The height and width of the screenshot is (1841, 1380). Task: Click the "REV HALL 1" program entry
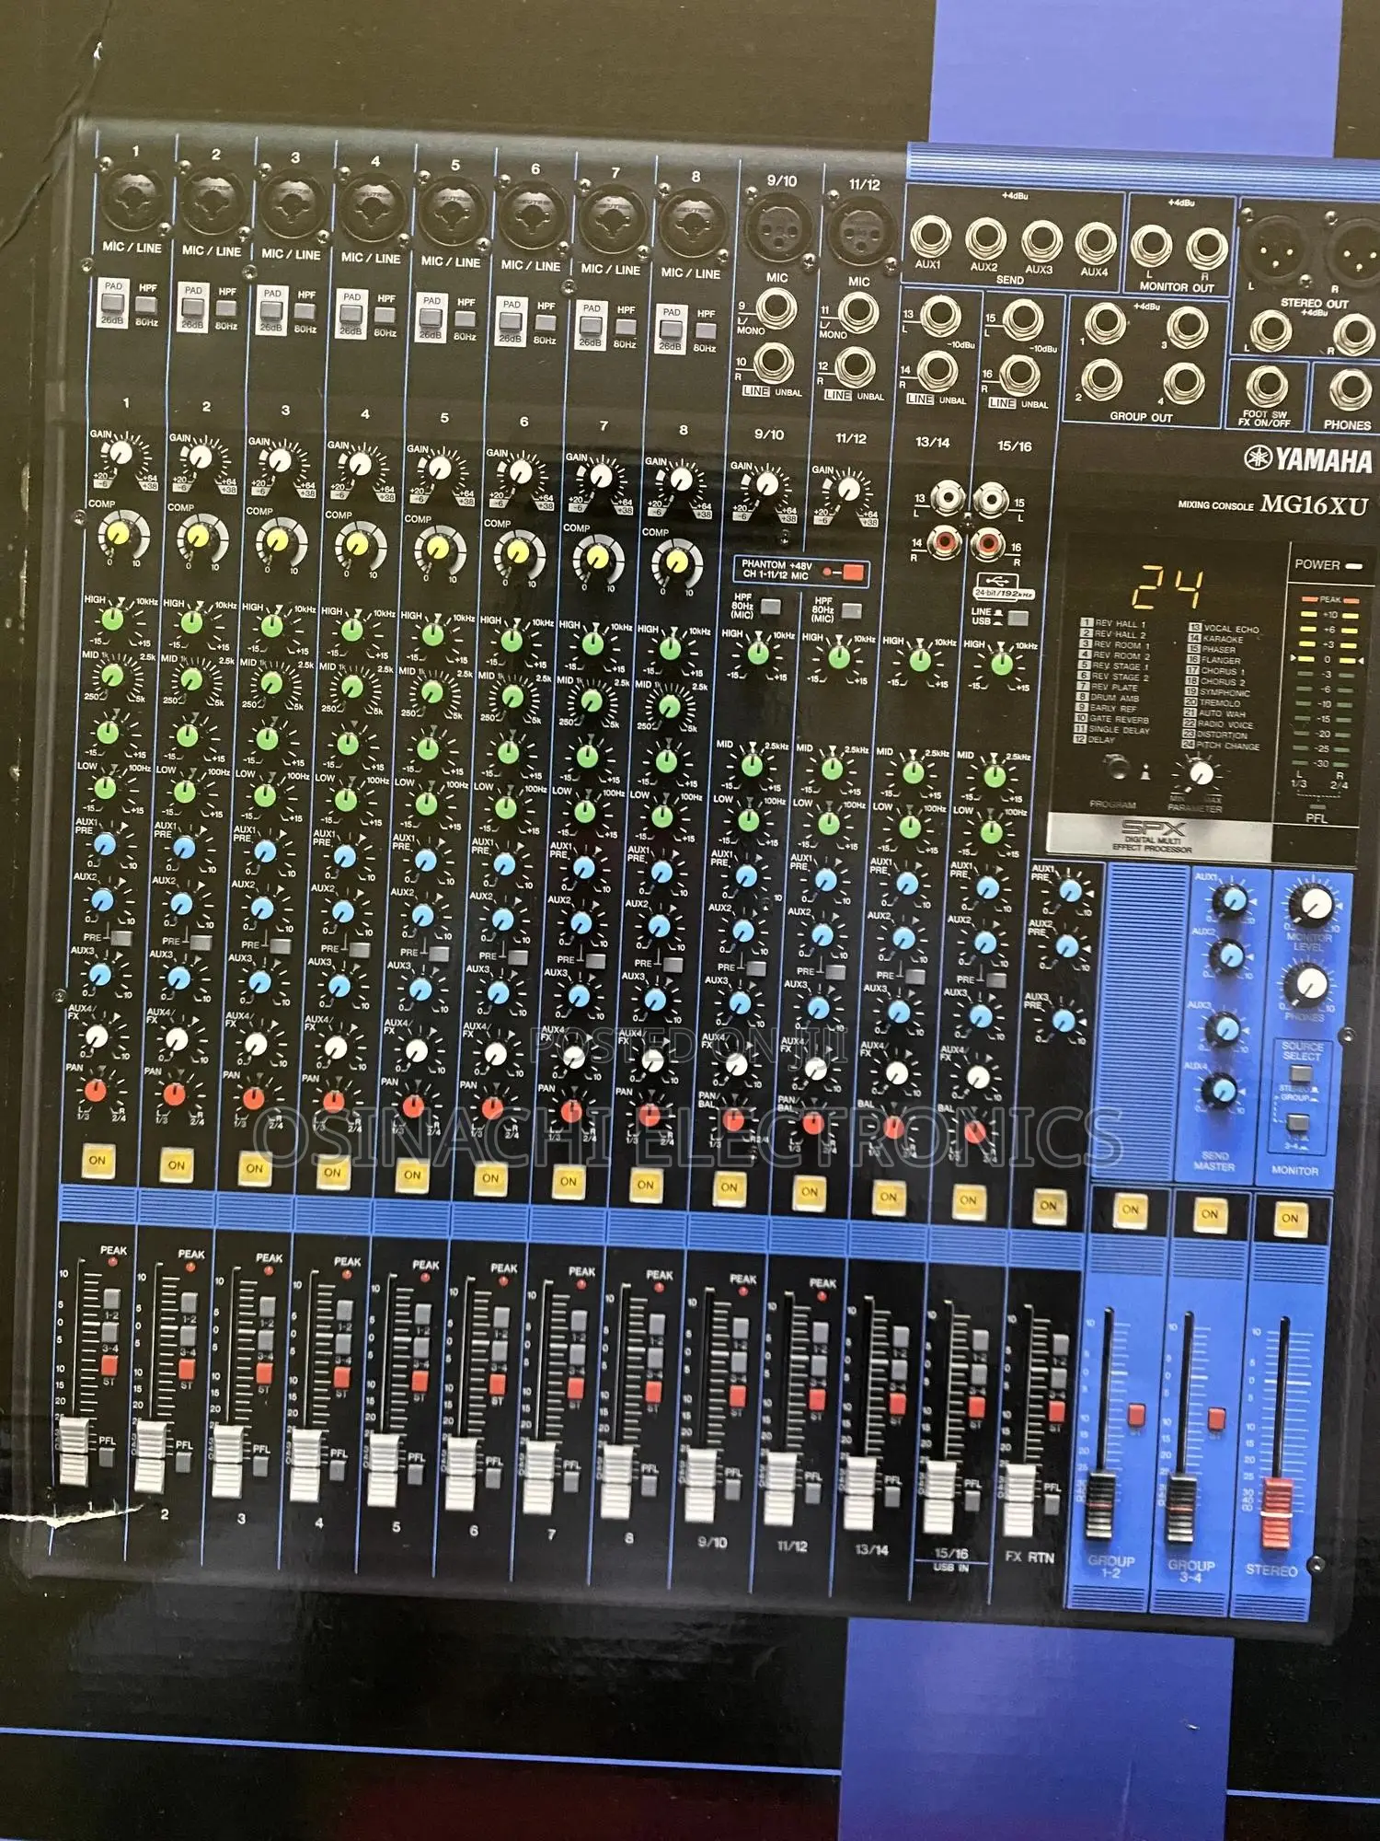pos(1114,623)
